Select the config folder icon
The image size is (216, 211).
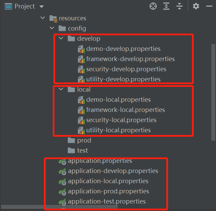coord(62,28)
